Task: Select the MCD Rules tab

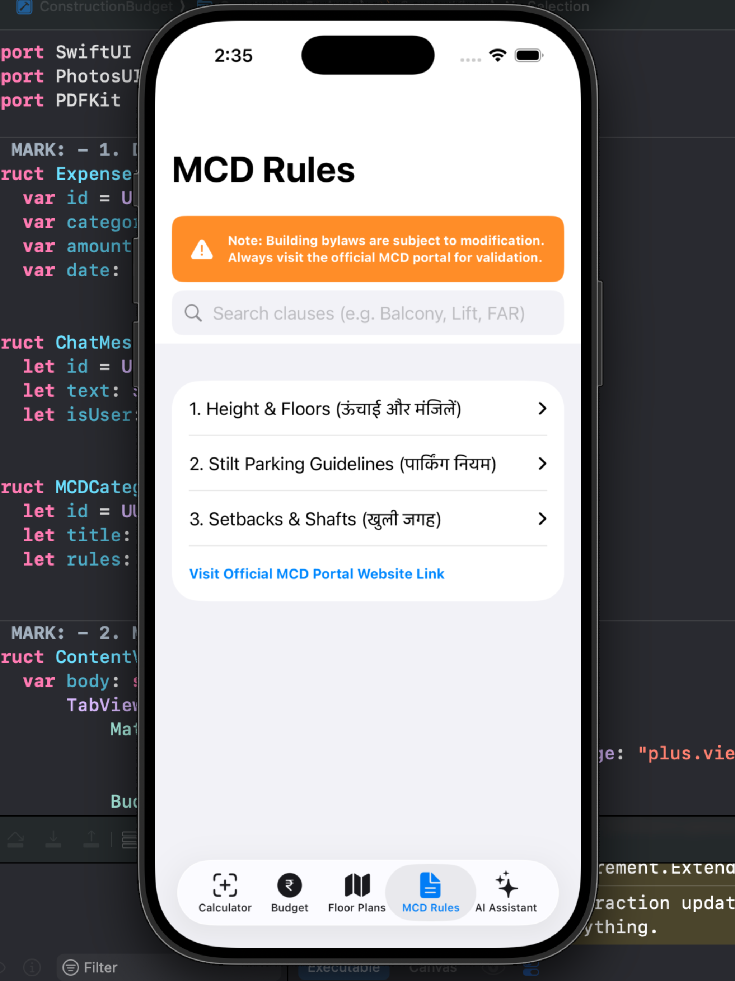Action: 430,892
